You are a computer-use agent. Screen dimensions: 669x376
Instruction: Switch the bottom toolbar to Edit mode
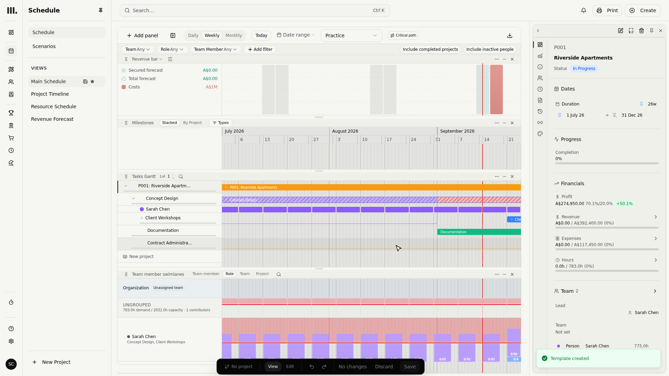[x=290, y=367]
